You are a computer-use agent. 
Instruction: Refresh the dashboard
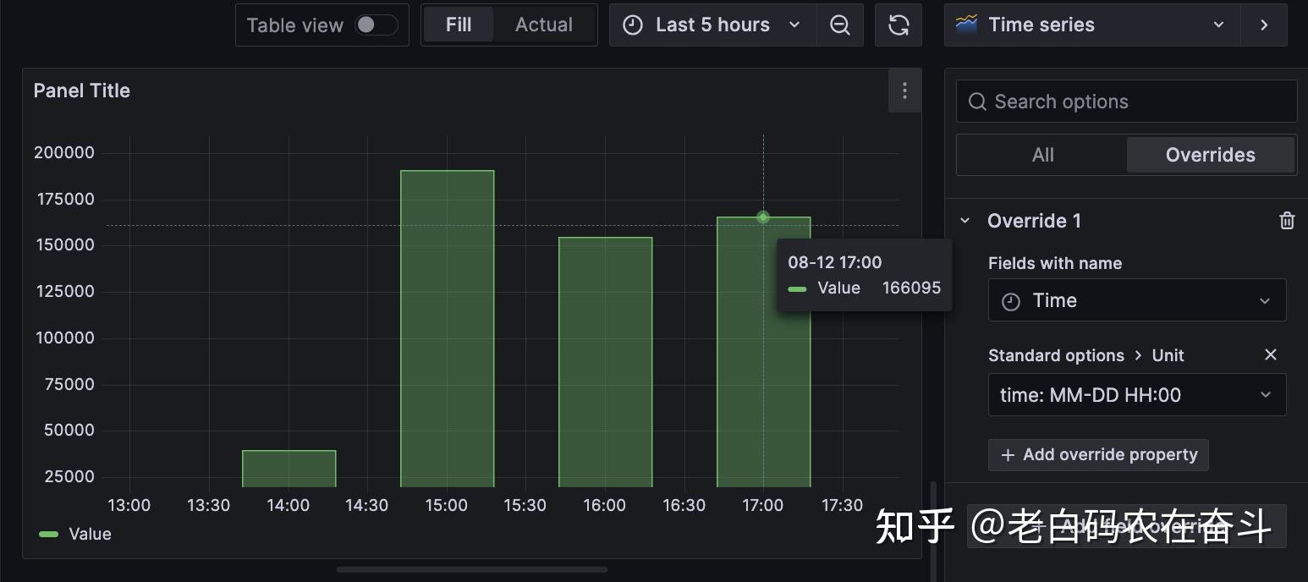point(898,25)
